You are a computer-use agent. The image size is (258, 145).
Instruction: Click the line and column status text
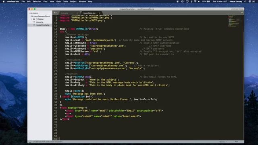point(48,142)
